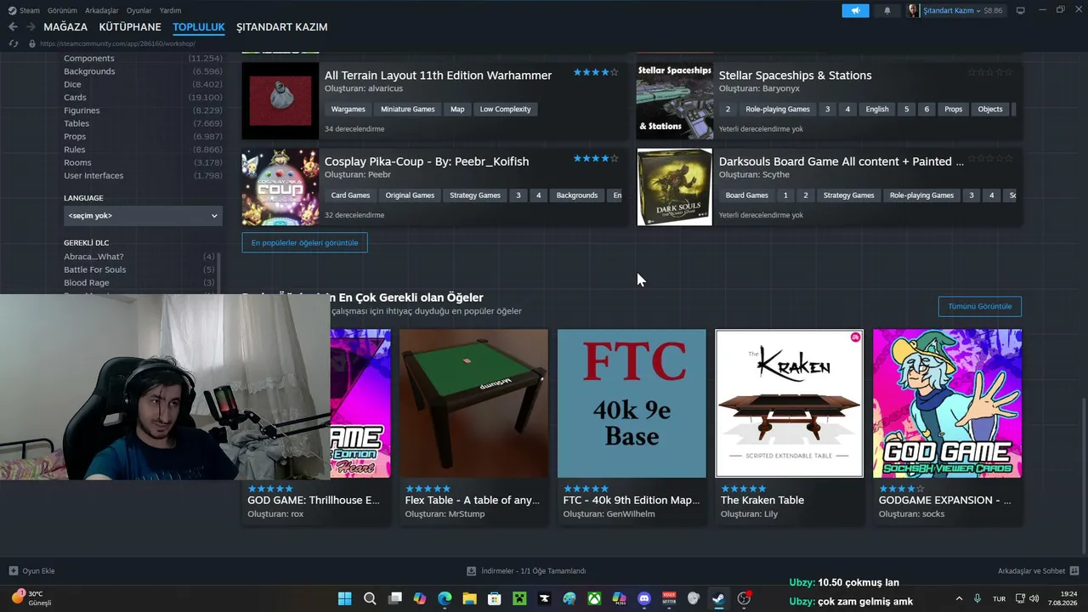Image resolution: width=1088 pixels, height=612 pixels.
Task: Click the Tümünü Görüntüle button
Action: [x=980, y=306]
